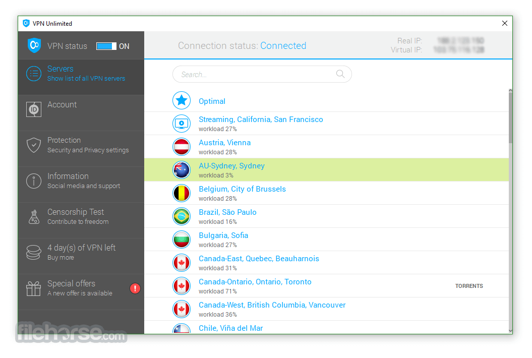Click the red alert badge on Special offers
Viewport: 532px width, 358px height.
tap(135, 288)
